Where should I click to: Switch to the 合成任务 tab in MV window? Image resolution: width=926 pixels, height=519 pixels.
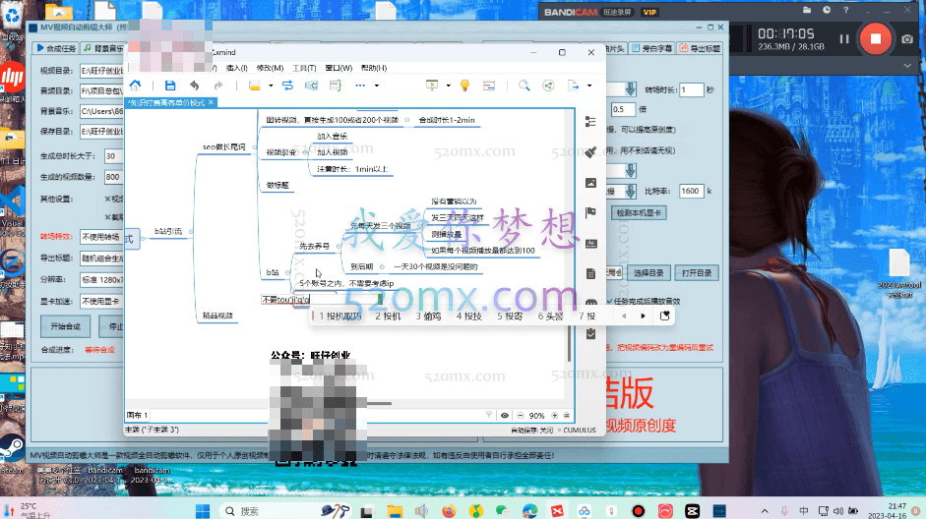[57, 48]
